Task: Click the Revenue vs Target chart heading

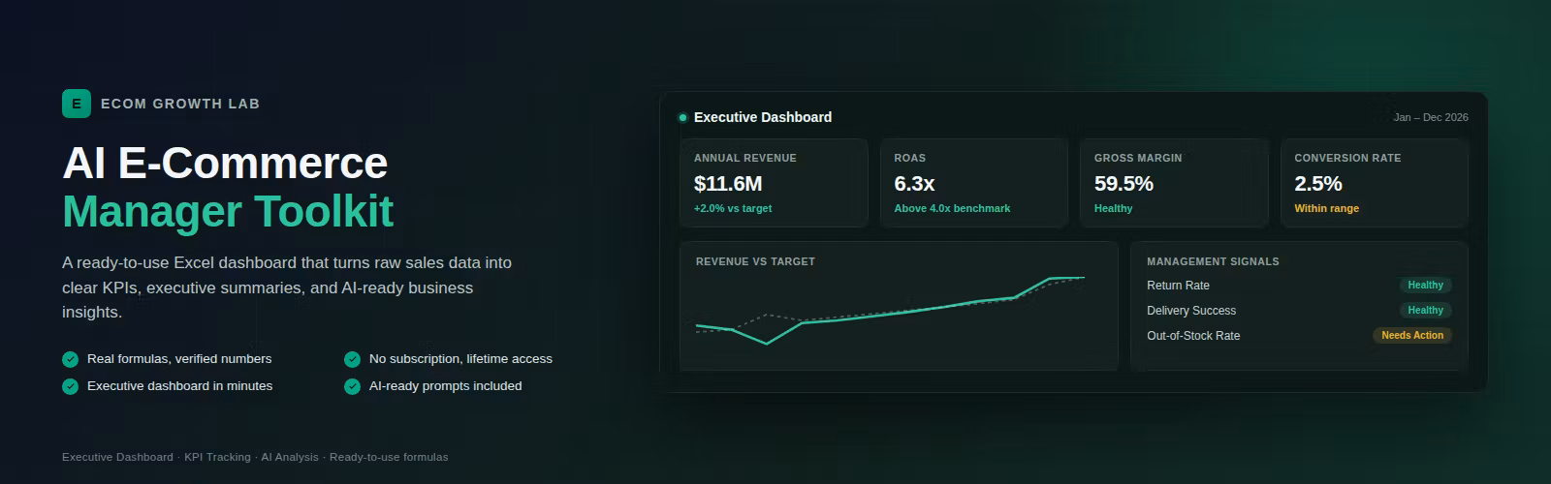Action: click(x=755, y=261)
